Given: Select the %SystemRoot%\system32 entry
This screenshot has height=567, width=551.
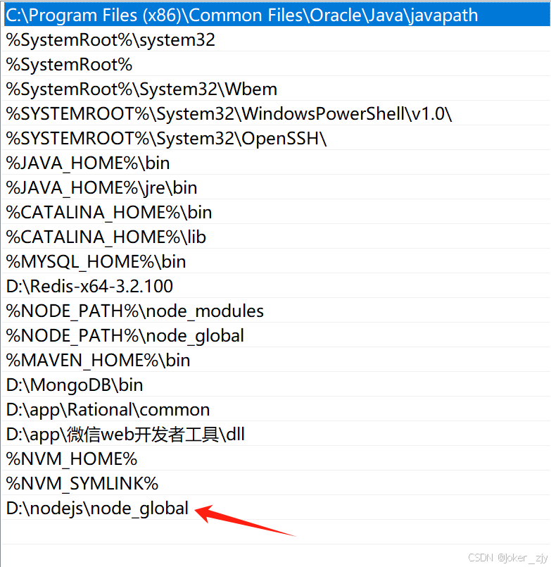Looking at the screenshot, I should pyautogui.click(x=277, y=39).
